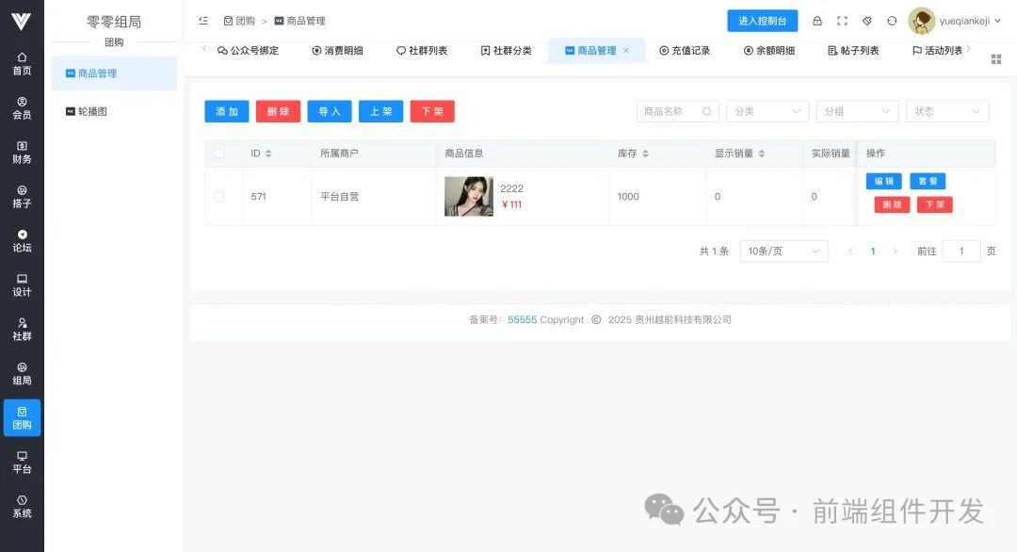Click the refresh icon near the avatar

click(892, 20)
